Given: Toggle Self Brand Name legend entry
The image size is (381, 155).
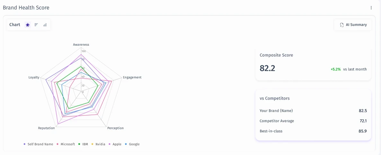Looking at the screenshot, I should tap(39, 144).
